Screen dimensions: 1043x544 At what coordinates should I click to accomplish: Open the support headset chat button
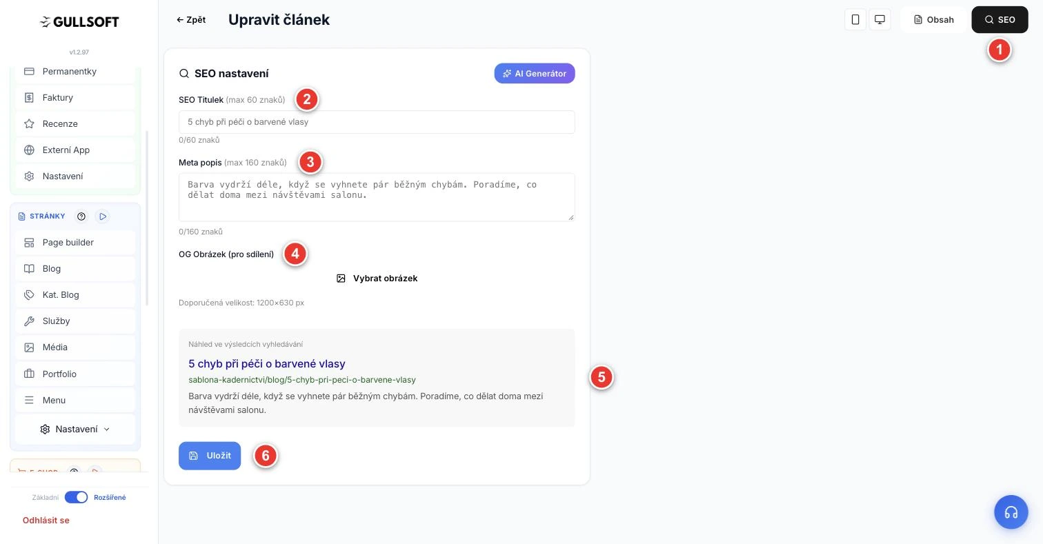pos(1011,512)
